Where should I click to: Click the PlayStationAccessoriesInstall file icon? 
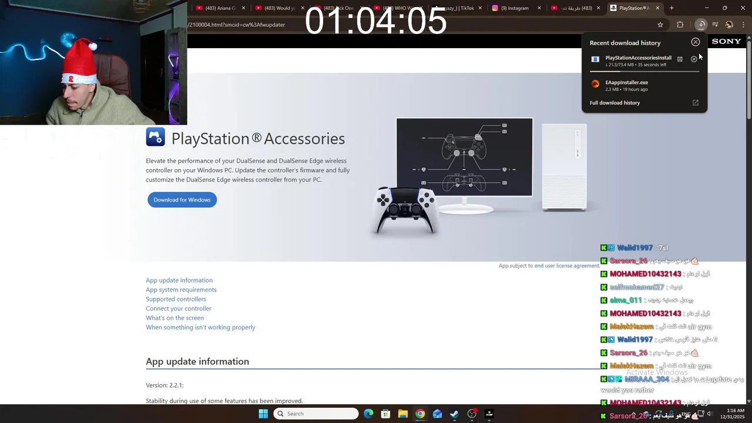(595, 59)
